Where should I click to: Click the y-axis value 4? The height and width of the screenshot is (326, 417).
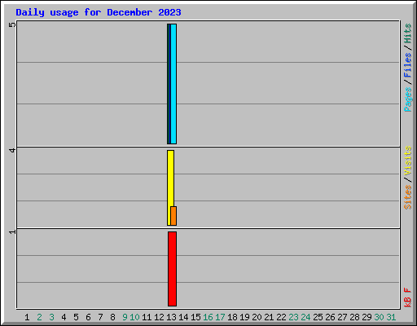tap(12, 150)
